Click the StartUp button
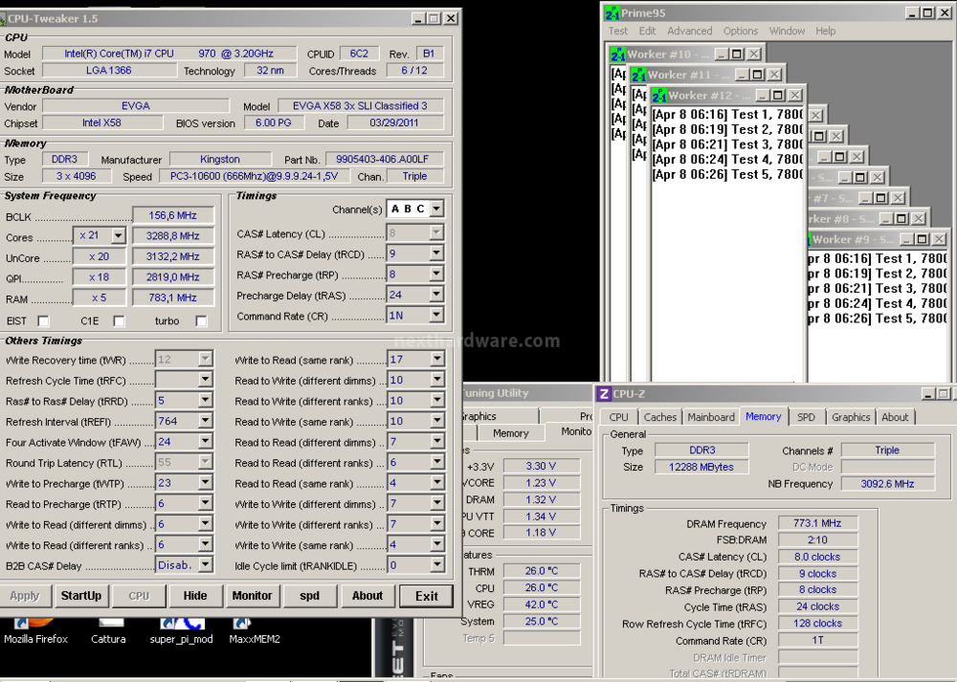Screen dimensions: 957x682 pyautogui.click(x=81, y=596)
